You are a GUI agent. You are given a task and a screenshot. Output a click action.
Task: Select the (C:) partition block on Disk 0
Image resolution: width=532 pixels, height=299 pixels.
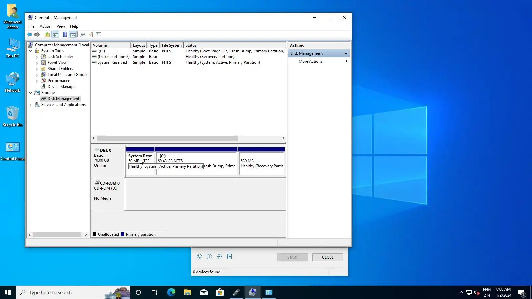pyautogui.click(x=196, y=161)
